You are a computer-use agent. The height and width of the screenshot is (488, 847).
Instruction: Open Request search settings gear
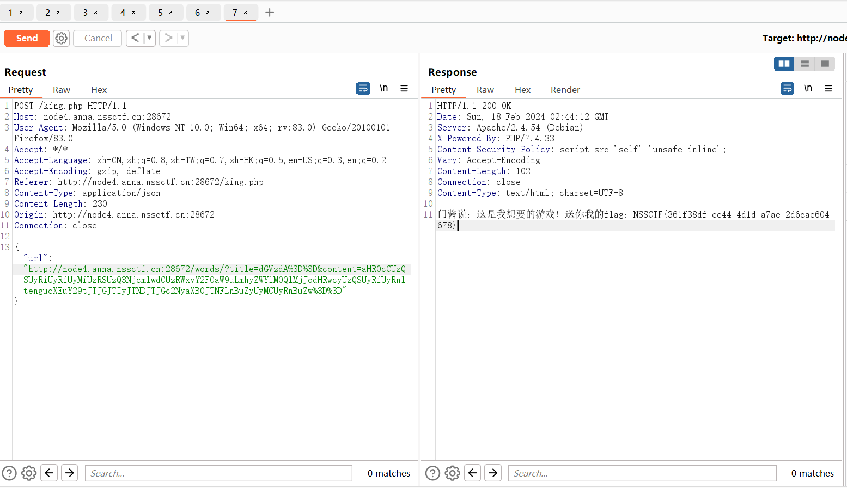click(29, 473)
